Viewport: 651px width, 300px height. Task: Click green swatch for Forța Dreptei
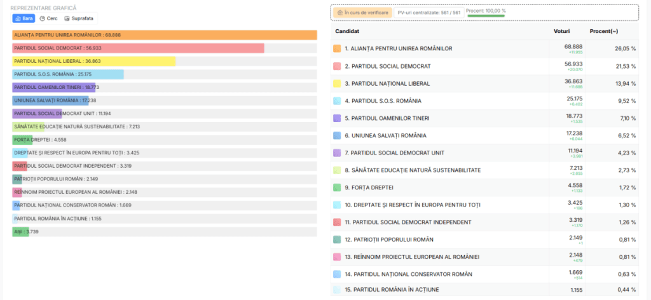[x=337, y=187]
